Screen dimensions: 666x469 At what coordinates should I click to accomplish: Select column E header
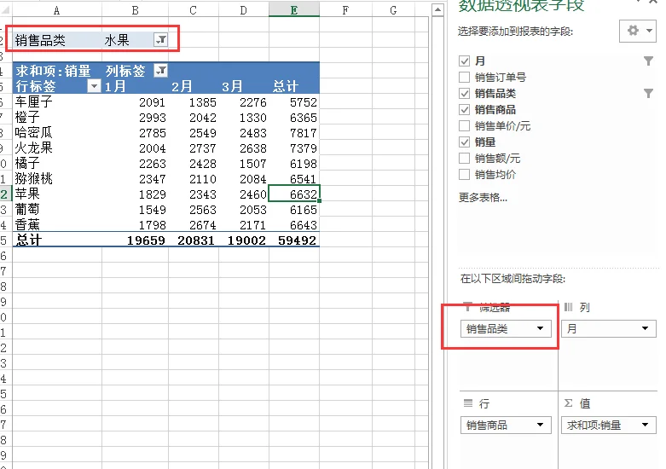coord(294,10)
